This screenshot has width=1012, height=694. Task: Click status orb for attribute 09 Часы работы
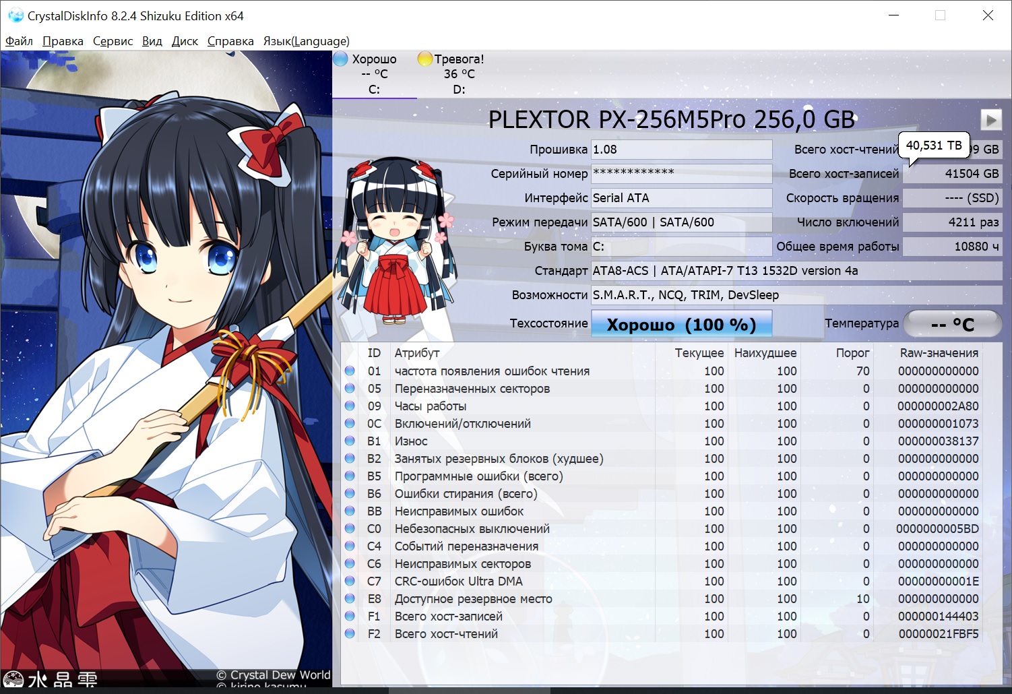tap(350, 406)
